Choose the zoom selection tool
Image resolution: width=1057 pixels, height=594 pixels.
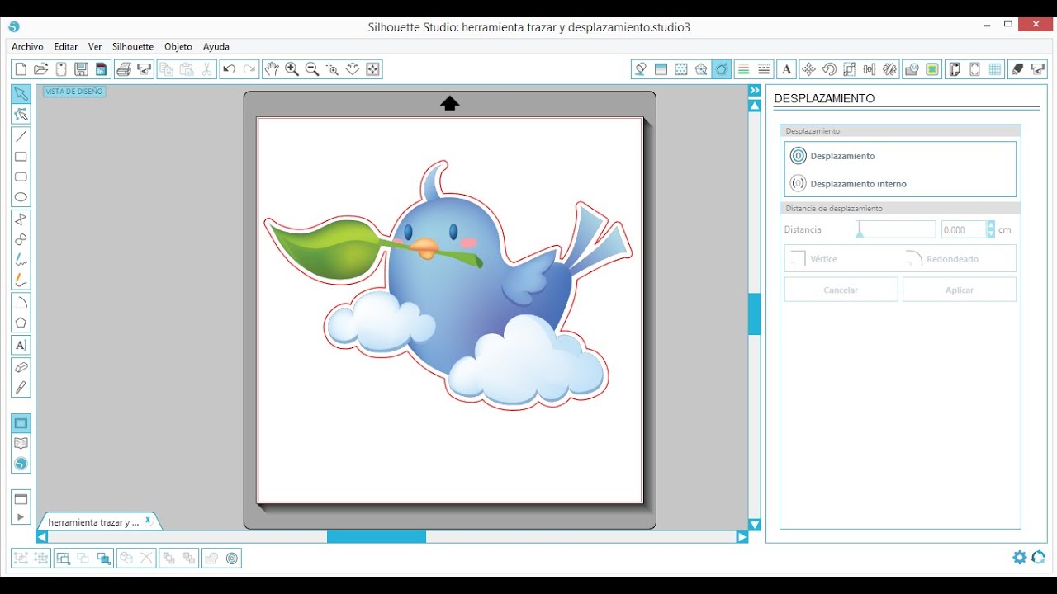[333, 69]
